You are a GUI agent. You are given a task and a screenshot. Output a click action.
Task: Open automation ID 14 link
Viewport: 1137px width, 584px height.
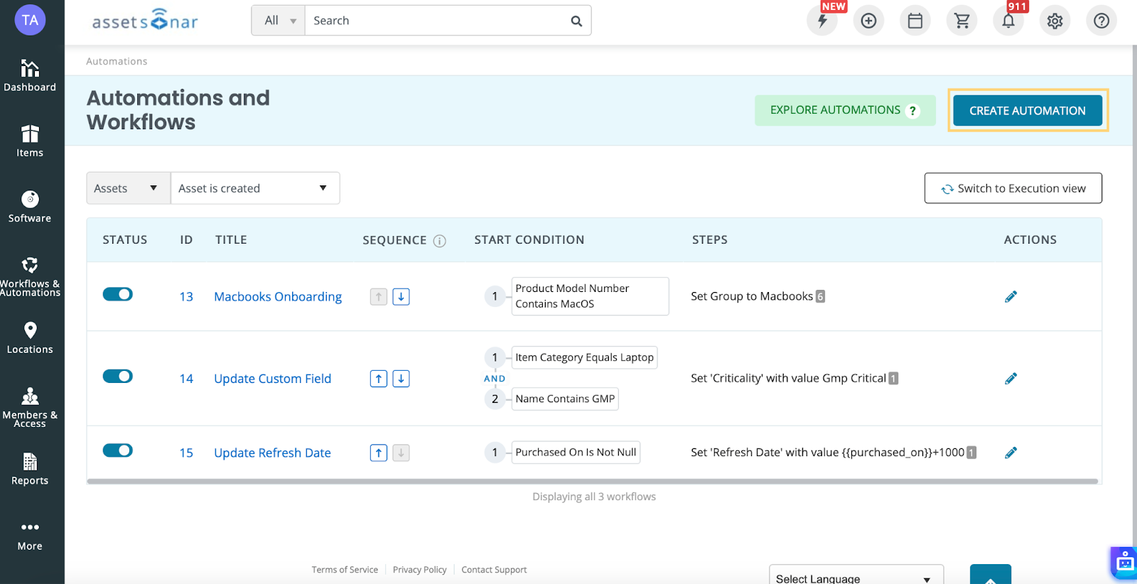coord(186,379)
